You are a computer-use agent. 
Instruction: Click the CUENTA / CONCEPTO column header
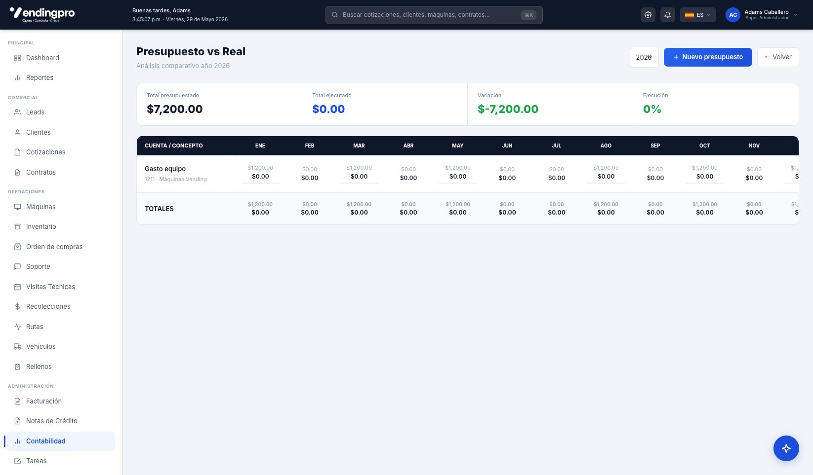pyautogui.click(x=174, y=146)
